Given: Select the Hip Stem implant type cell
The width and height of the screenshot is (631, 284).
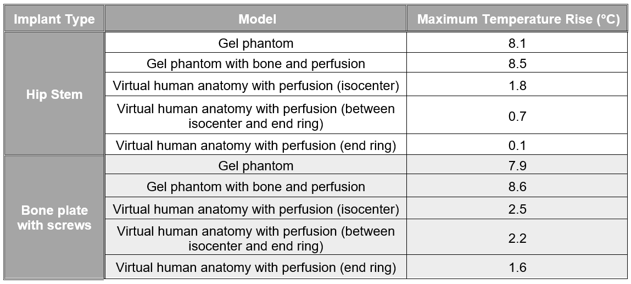Looking at the screenshot, I should 54,94.
